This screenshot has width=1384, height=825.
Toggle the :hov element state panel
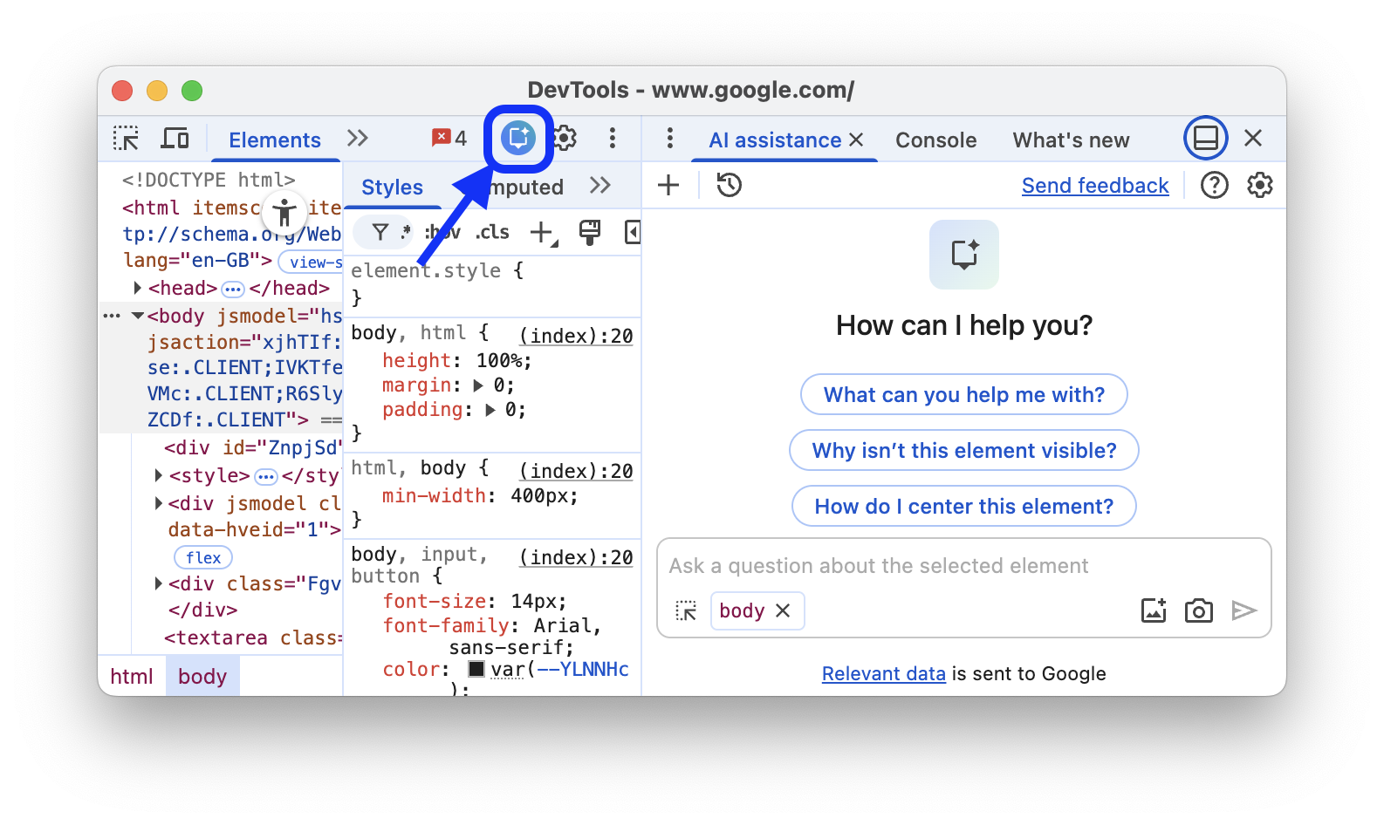(x=443, y=232)
